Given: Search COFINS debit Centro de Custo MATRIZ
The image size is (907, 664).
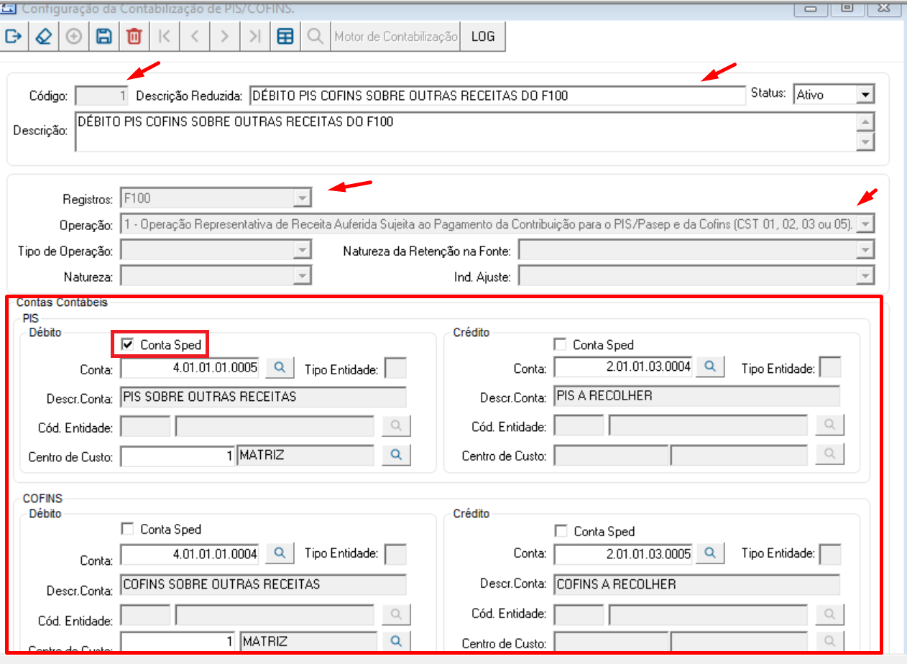Looking at the screenshot, I should (396, 640).
